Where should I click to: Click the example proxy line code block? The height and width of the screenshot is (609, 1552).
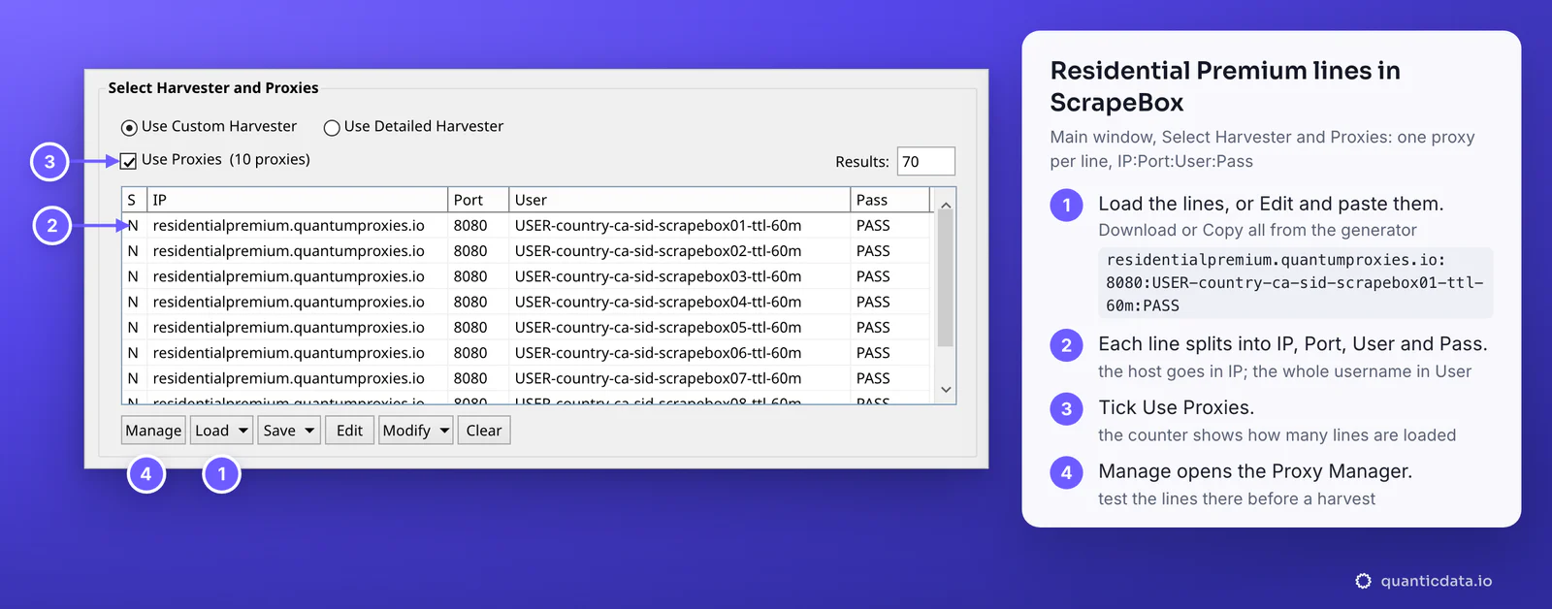tap(1295, 283)
